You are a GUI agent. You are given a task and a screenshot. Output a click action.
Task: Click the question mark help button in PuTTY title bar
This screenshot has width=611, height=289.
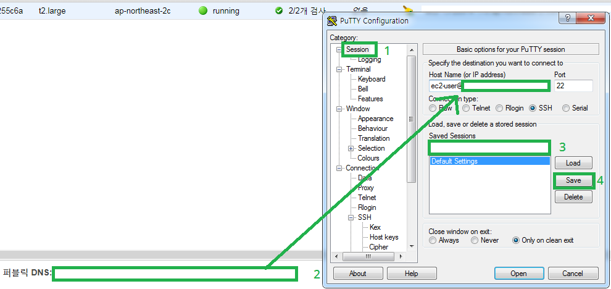click(x=567, y=19)
